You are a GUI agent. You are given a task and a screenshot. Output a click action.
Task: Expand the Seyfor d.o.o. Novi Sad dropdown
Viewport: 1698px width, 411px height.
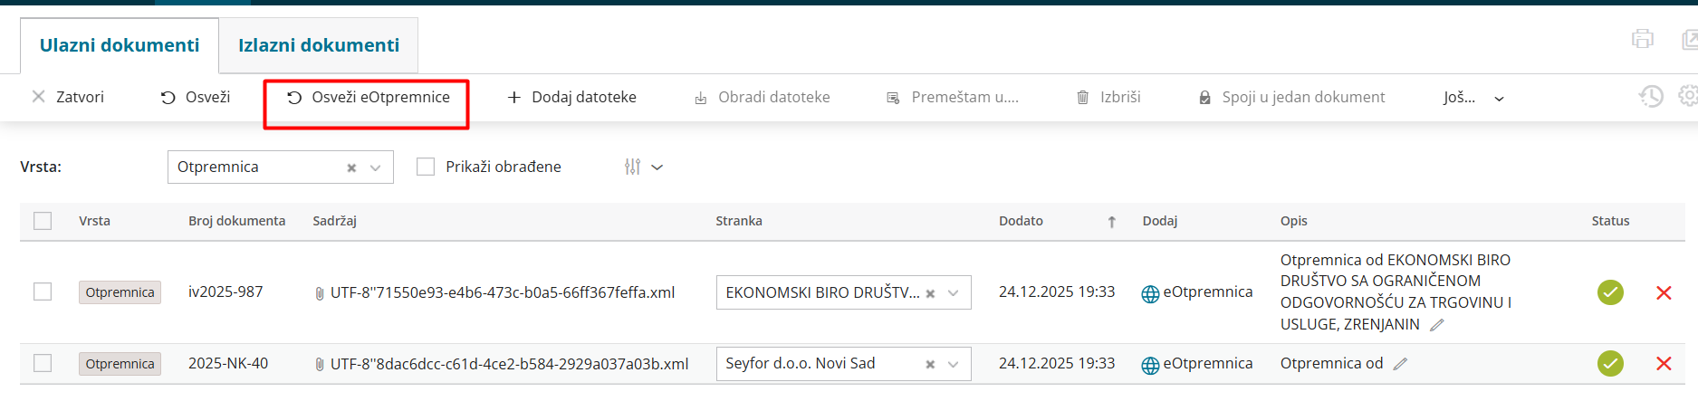click(x=953, y=364)
